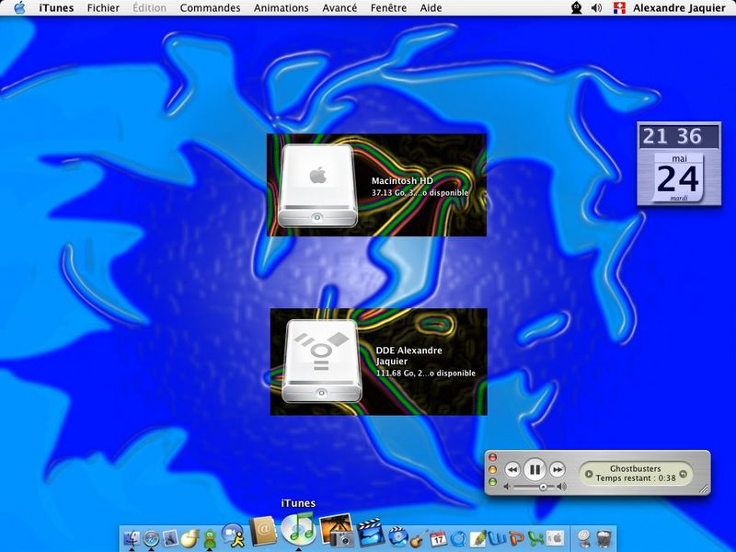Click the Ghostbusters song title

(636, 468)
